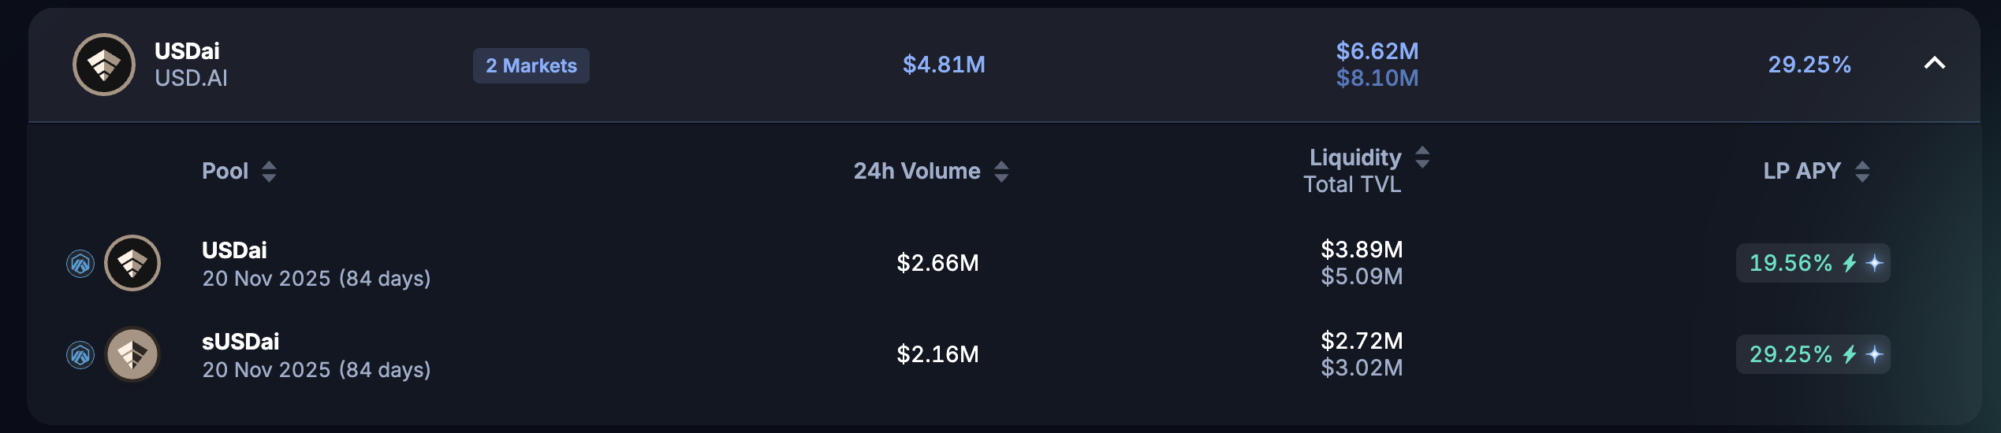Click the sUSDai pool token icon
Screen dimensions: 2001x433
coord(132,354)
